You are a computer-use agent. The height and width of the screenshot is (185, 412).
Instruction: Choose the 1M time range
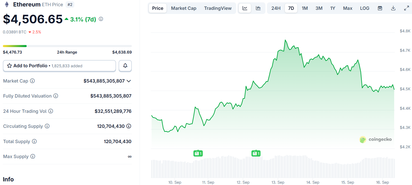(x=305, y=8)
